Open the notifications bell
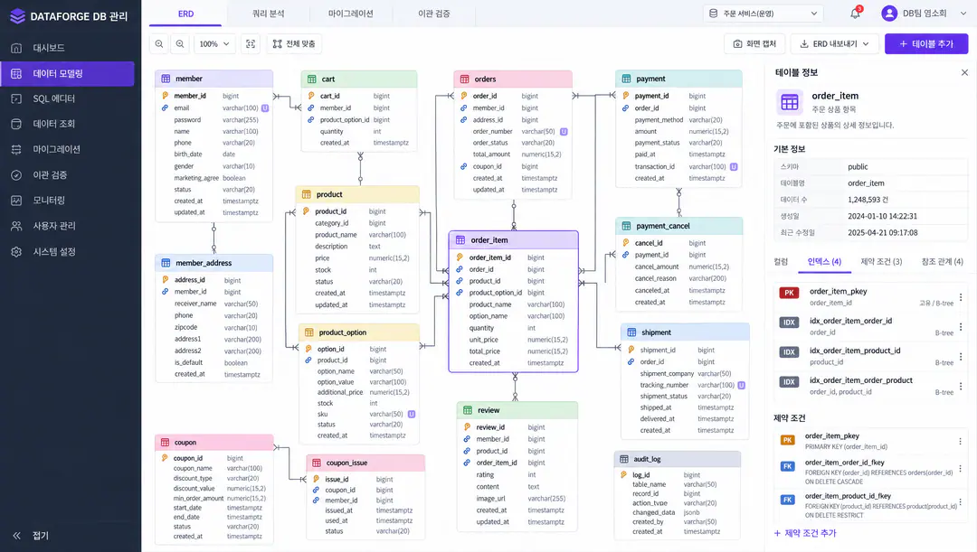 click(x=856, y=13)
